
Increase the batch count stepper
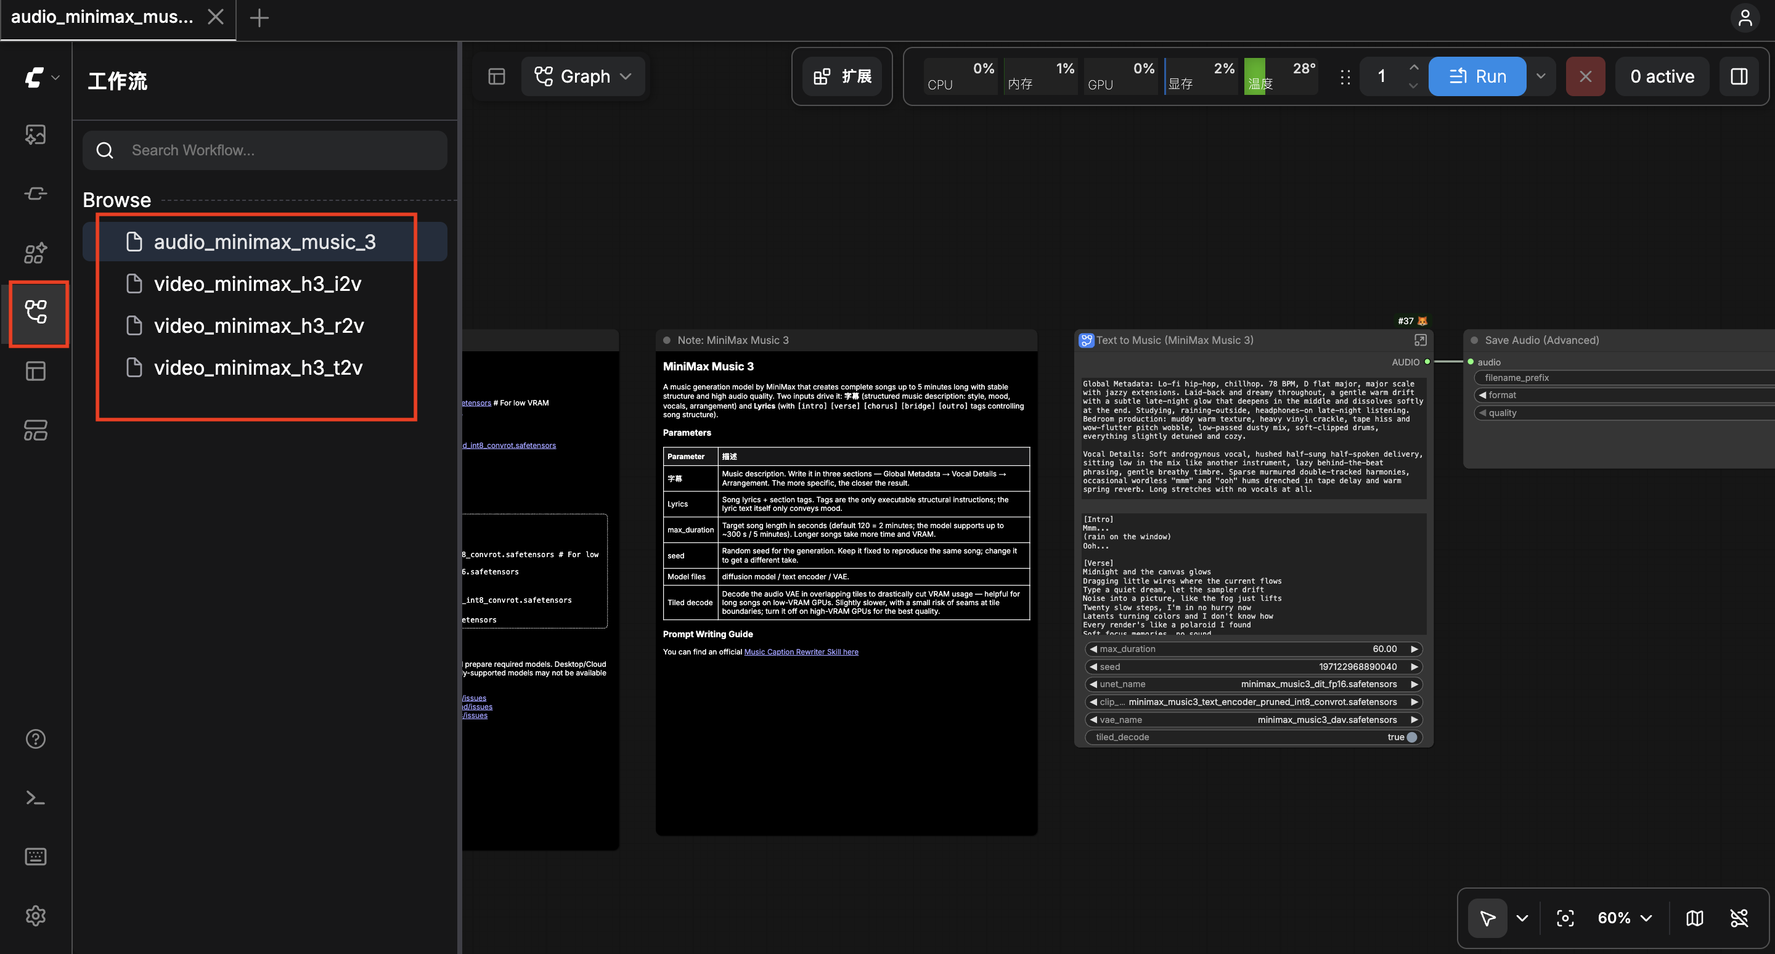coord(1414,68)
